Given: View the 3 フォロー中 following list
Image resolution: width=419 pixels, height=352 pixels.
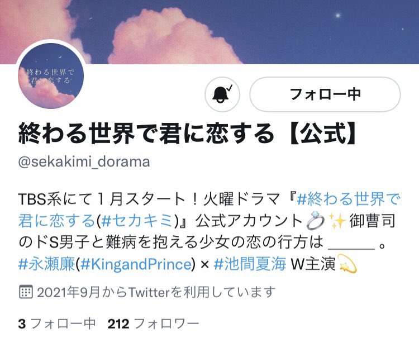Looking at the screenshot, I should pos(56,324).
